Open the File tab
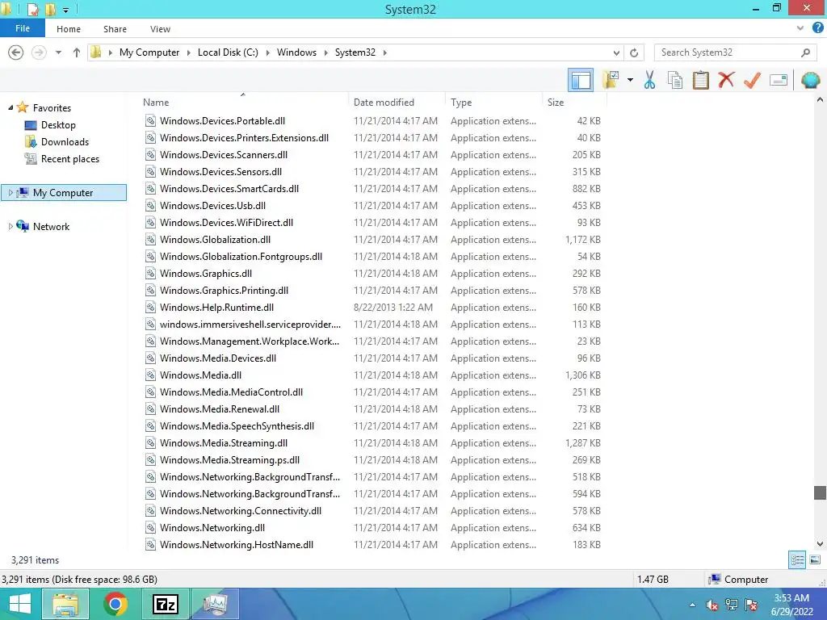827x620 pixels. click(x=23, y=28)
